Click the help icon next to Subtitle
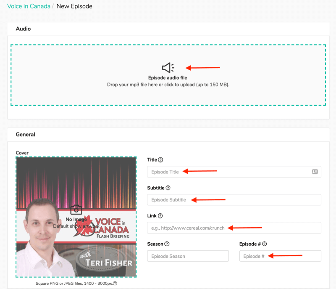The width and height of the screenshot is (336, 289). click(x=168, y=188)
